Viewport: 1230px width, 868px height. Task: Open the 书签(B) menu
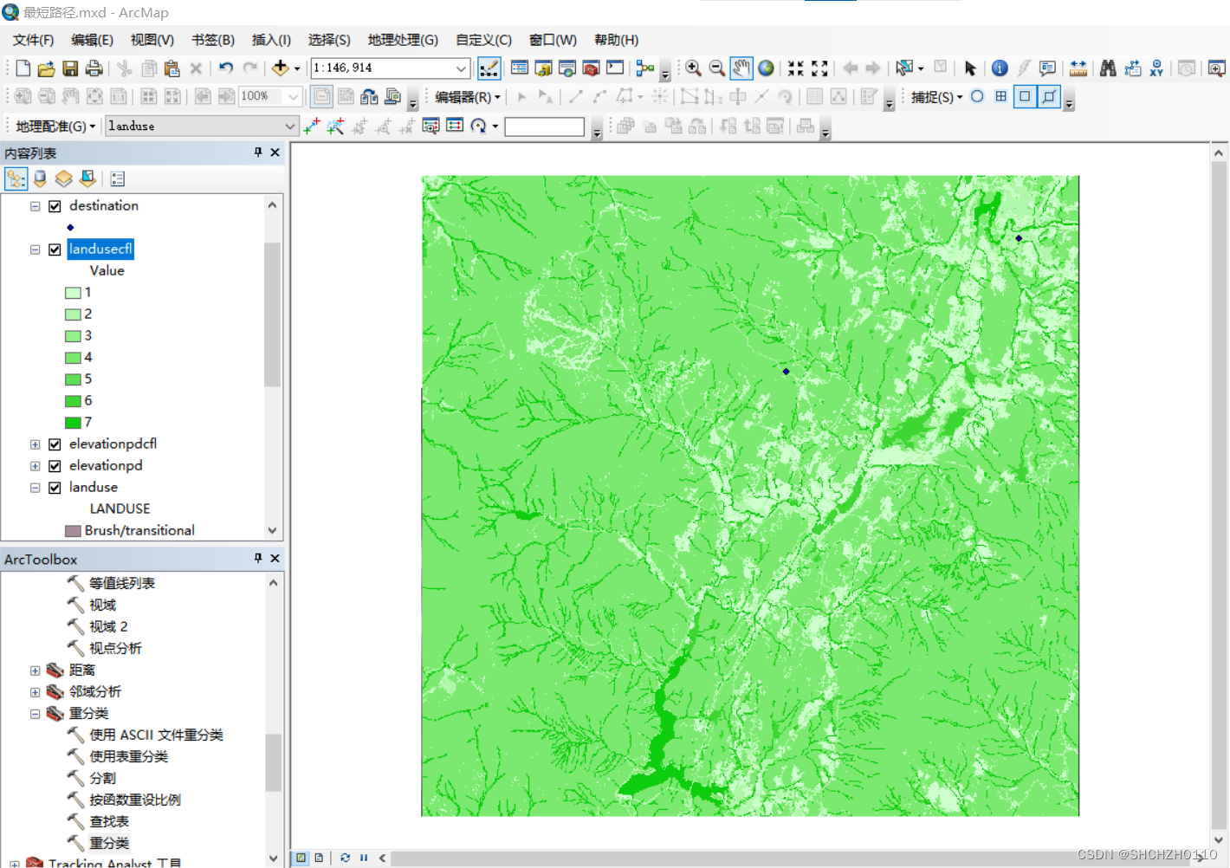[x=213, y=40]
